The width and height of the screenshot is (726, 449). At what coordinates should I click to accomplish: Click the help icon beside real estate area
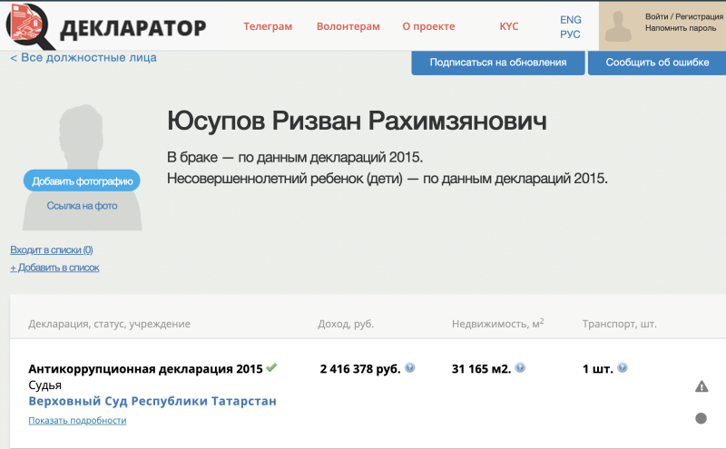pos(520,368)
